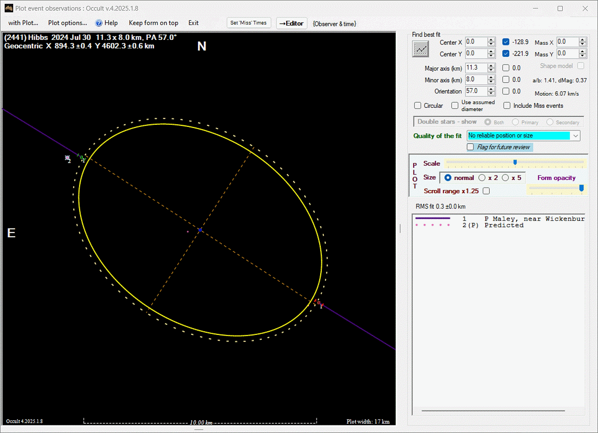Click the Editor button
The width and height of the screenshot is (598, 433).
coord(292,23)
